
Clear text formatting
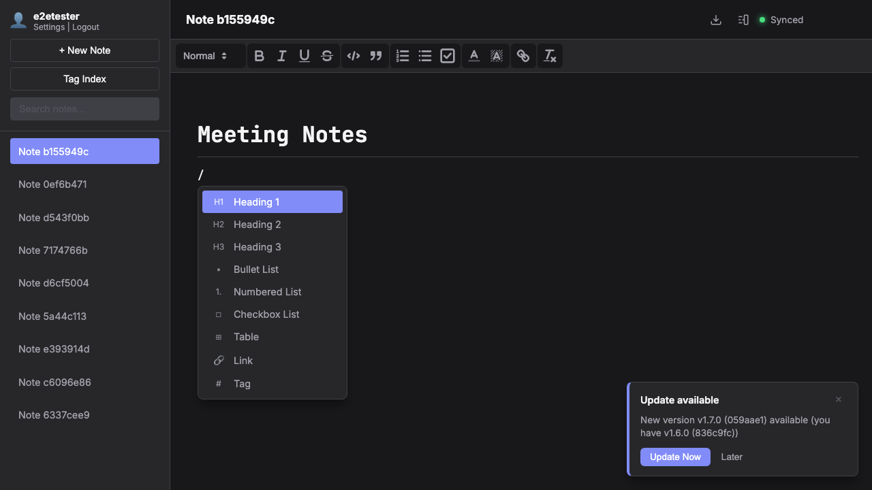(550, 56)
